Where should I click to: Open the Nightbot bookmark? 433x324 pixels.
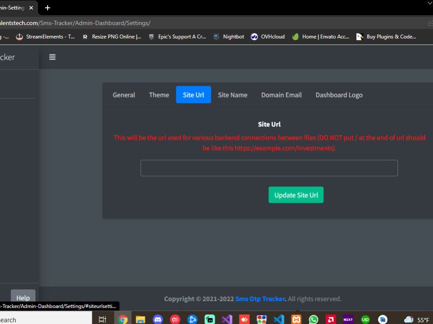coord(229,37)
